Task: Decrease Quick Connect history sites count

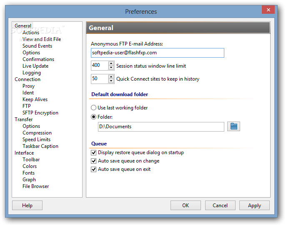Action: pos(111,81)
